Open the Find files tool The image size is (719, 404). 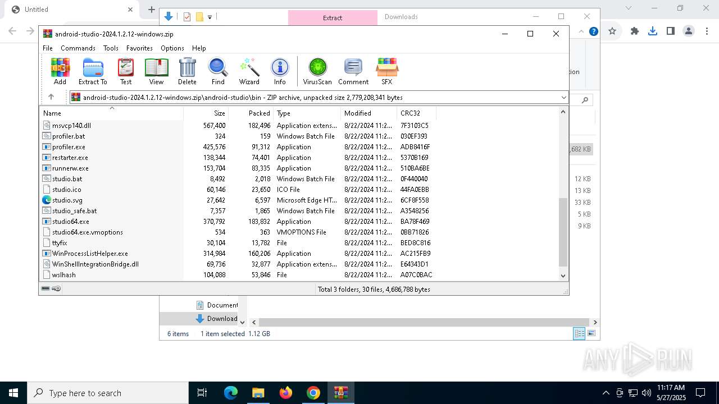click(x=218, y=71)
